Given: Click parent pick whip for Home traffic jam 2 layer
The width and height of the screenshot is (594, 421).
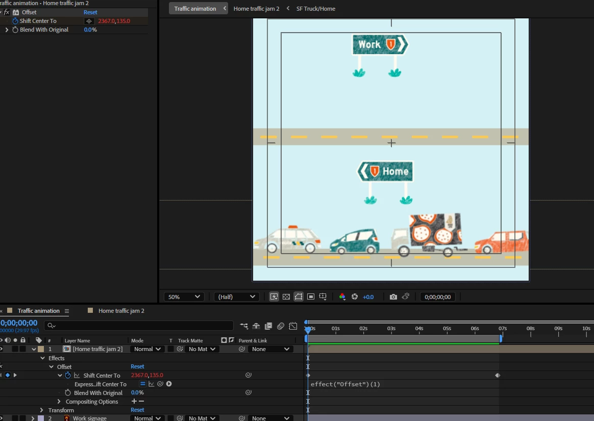Looking at the screenshot, I should tap(242, 349).
